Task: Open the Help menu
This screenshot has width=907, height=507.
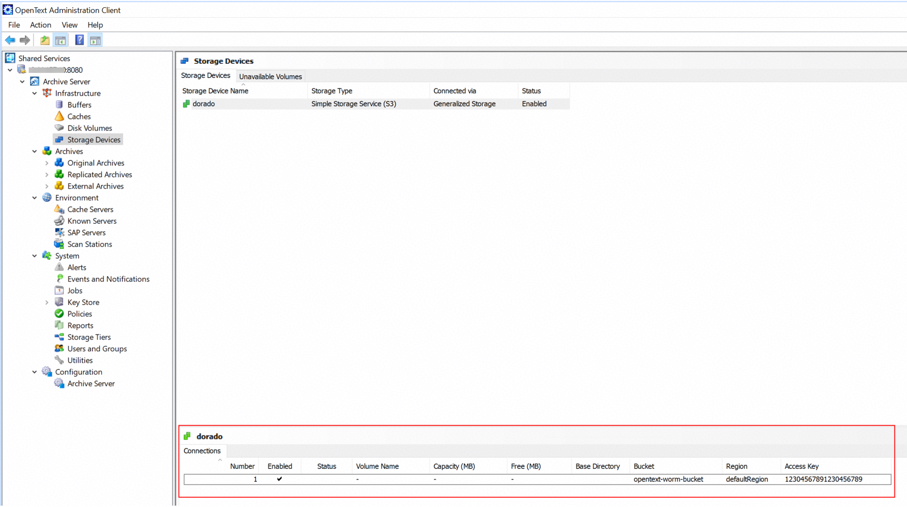Action: pos(95,25)
